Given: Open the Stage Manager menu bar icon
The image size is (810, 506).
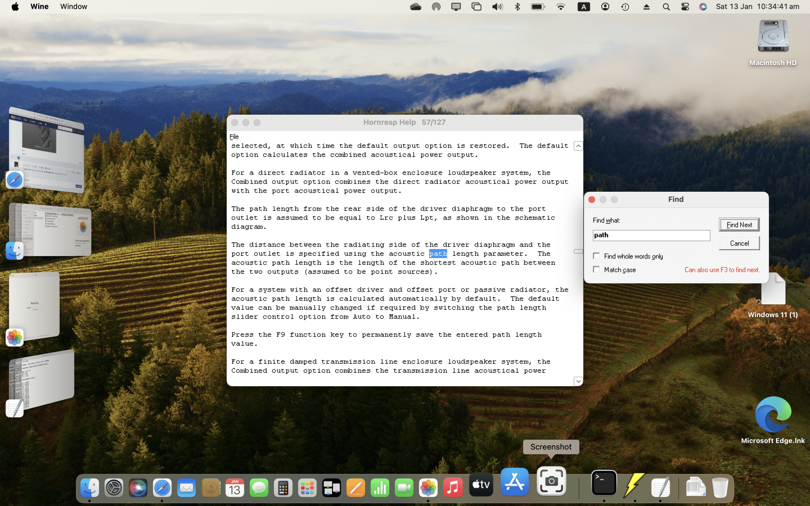Looking at the screenshot, I should tap(477, 7).
